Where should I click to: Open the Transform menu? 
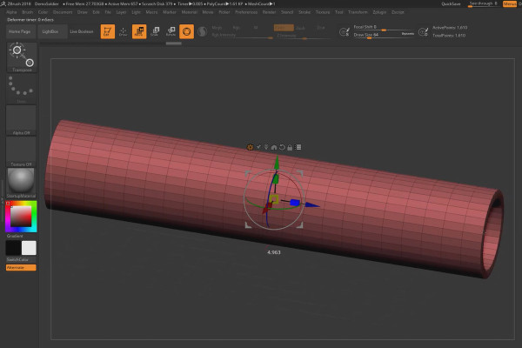(x=358, y=12)
